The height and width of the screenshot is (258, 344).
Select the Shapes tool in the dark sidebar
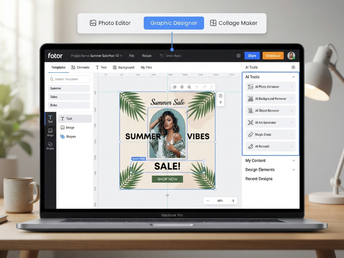[50, 146]
